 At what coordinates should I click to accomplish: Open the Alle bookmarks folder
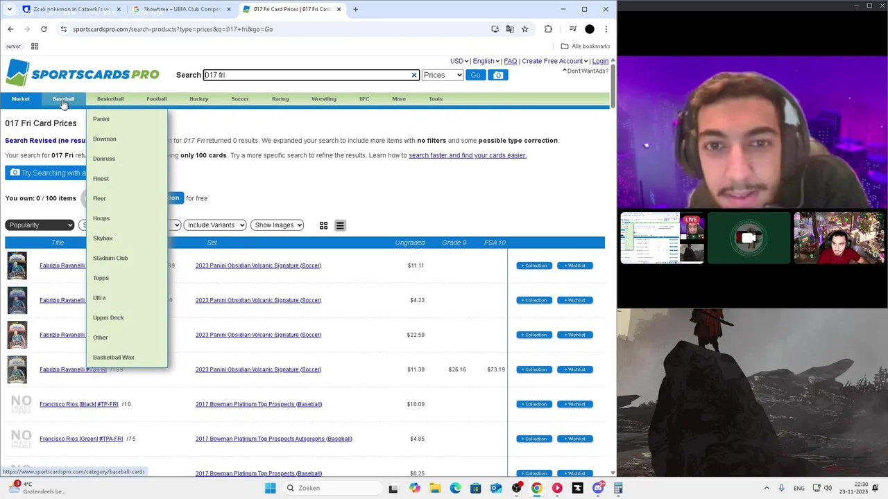click(585, 46)
